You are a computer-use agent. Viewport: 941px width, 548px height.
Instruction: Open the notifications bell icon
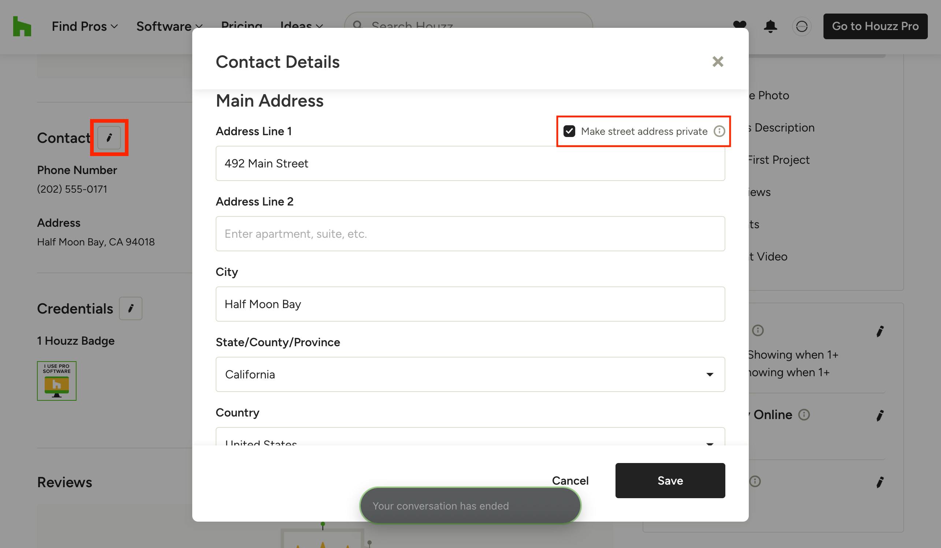point(770,26)
